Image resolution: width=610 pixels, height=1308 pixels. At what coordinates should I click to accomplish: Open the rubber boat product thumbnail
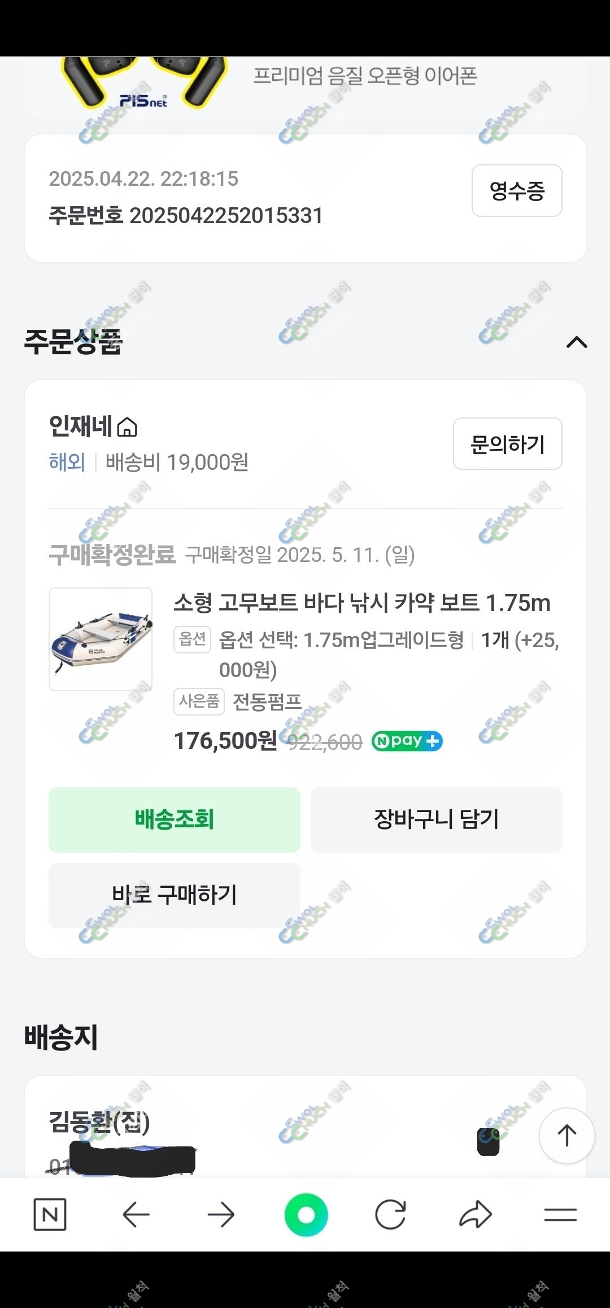click(x=101, y=639)
